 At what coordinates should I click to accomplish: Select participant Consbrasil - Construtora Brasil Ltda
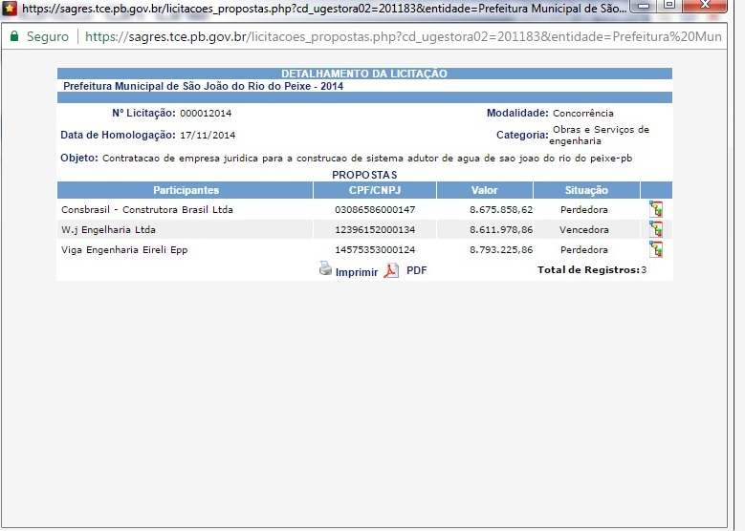tap(147, 209)
